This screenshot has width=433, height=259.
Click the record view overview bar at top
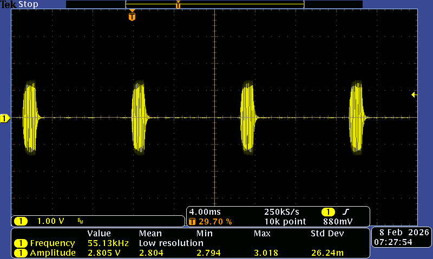(x=214, y=4)
